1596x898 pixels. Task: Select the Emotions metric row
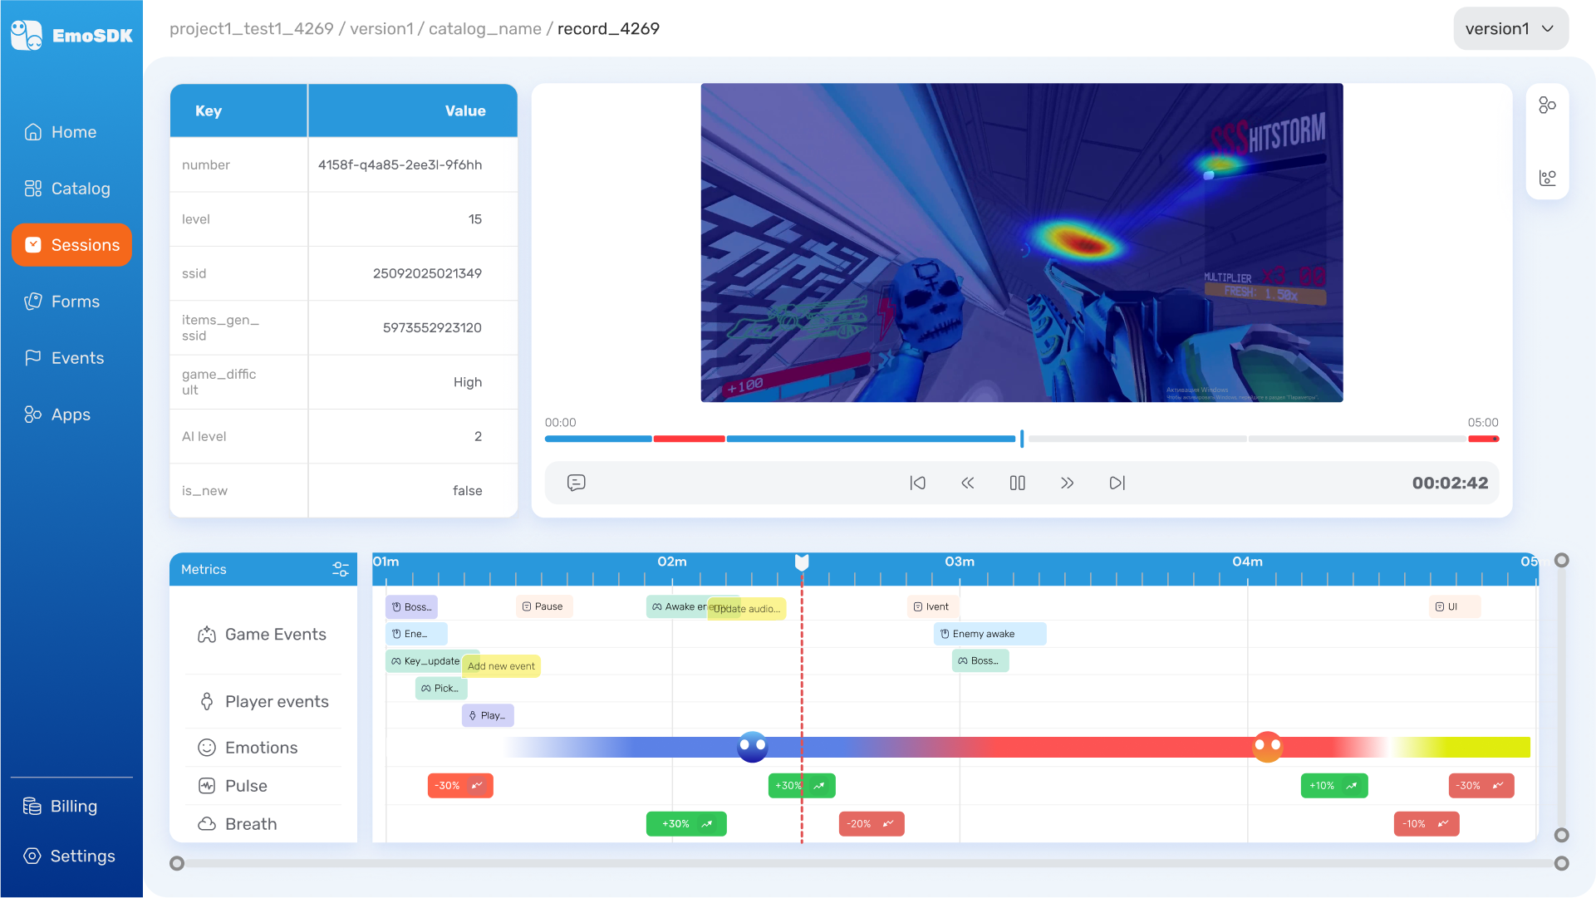(x=261, y=748)
